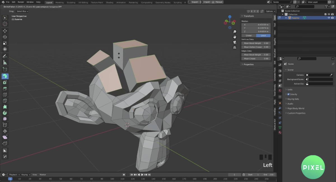Image resolution: width=336 pixels, height=182 pixels.
Task: Activate the Spin tool
Action: coord(5,113)
